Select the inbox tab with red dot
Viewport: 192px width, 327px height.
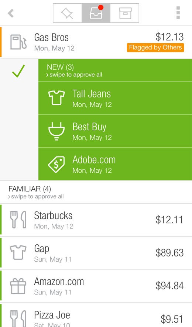(x=96, y=13)
